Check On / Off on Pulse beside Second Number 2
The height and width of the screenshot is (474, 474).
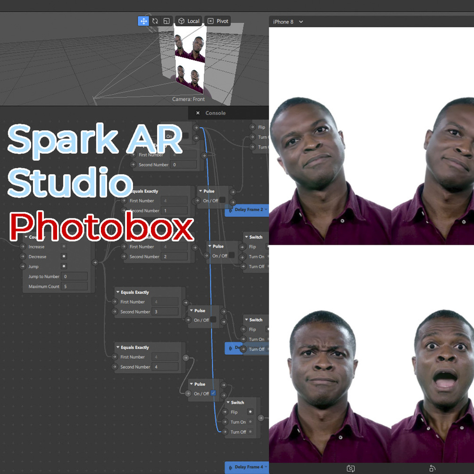232,256
